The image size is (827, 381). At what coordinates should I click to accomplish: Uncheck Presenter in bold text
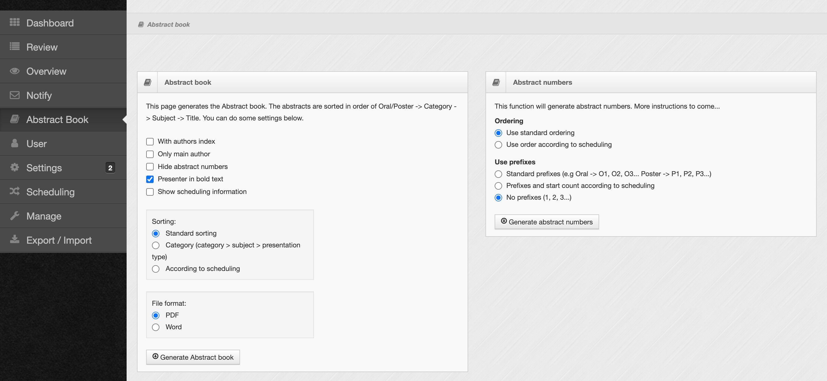(x=150, y=179)
